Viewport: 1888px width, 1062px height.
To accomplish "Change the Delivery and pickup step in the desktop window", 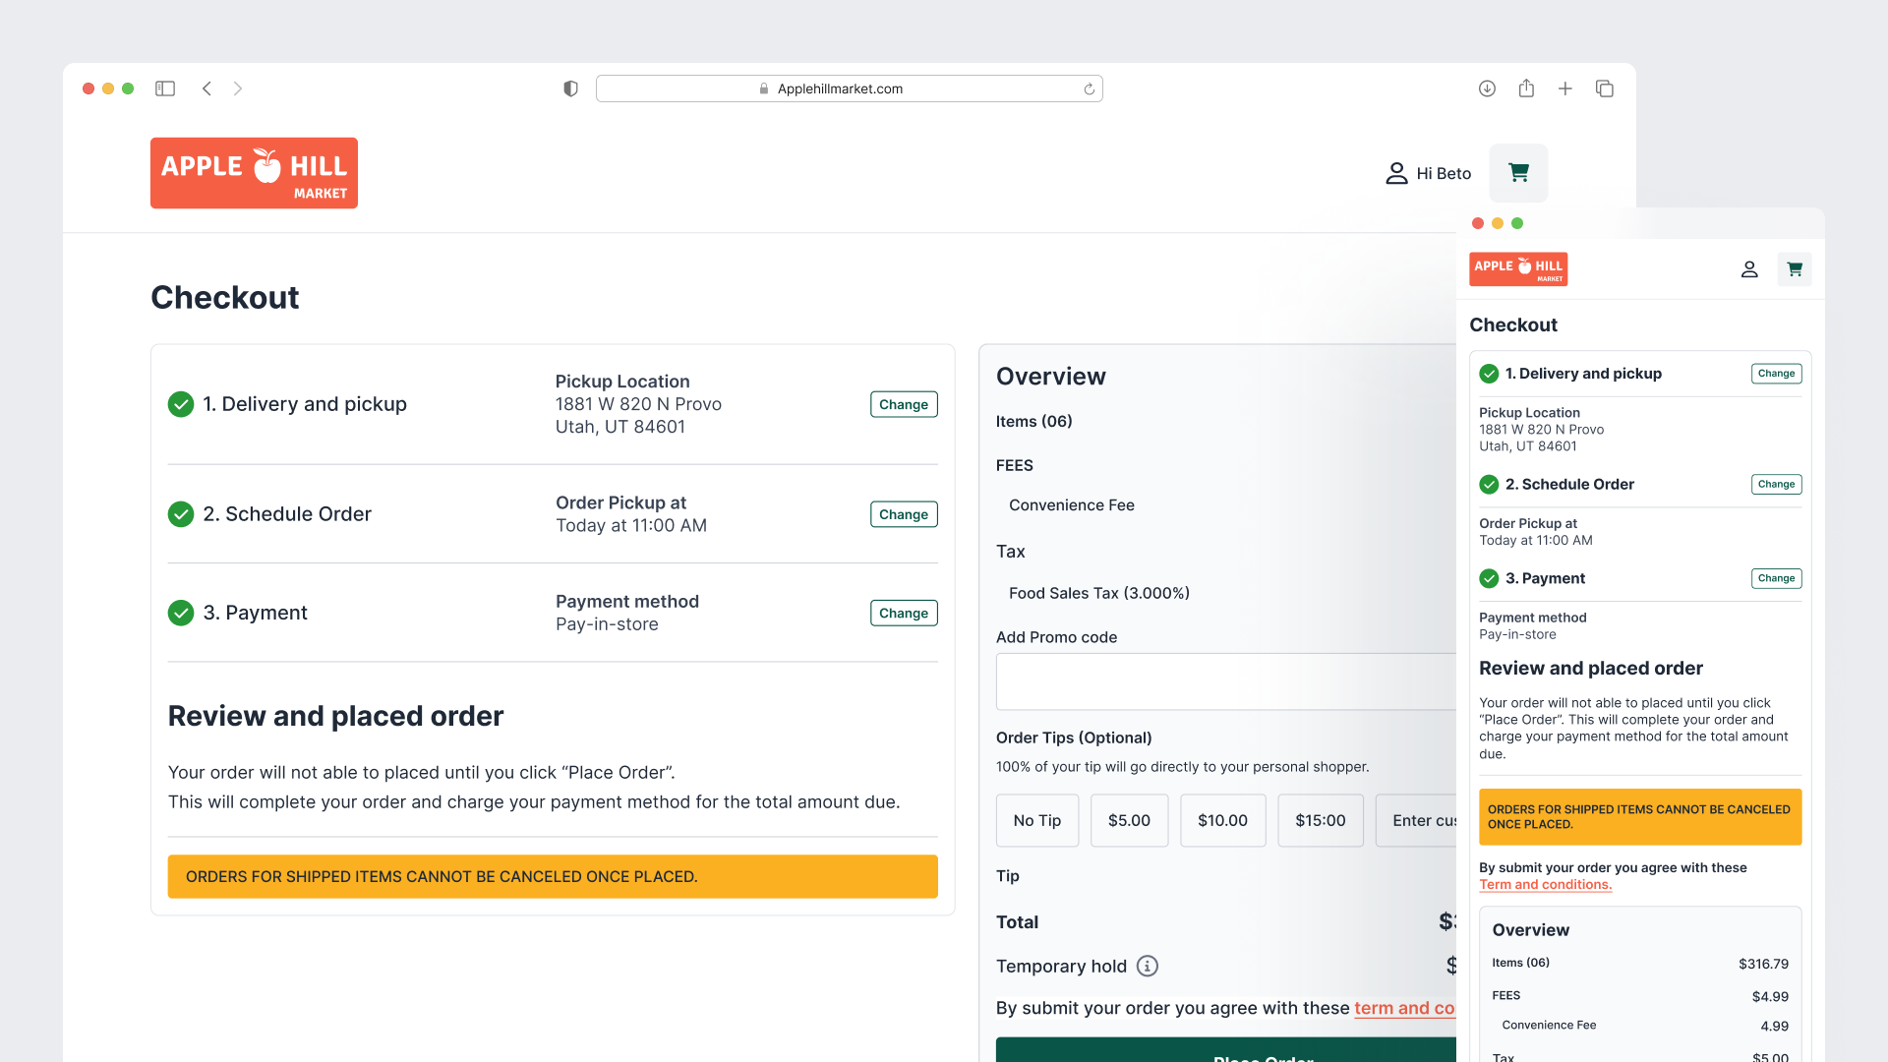I will (x=904, y=404).
